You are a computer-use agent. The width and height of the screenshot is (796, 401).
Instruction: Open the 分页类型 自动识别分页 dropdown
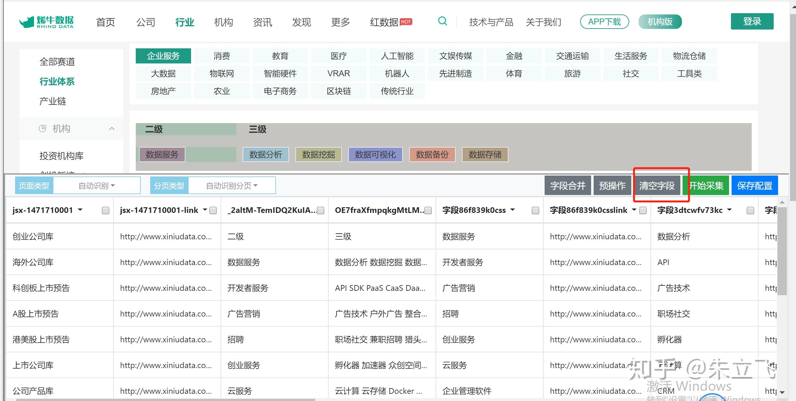(x=232, y=186)
